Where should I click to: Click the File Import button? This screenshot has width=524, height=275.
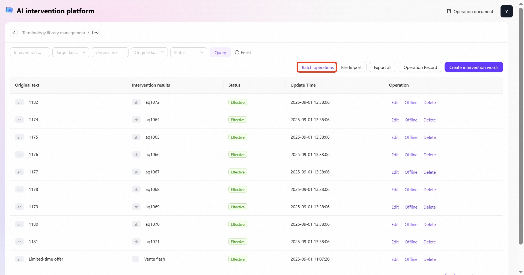(351, 67)
